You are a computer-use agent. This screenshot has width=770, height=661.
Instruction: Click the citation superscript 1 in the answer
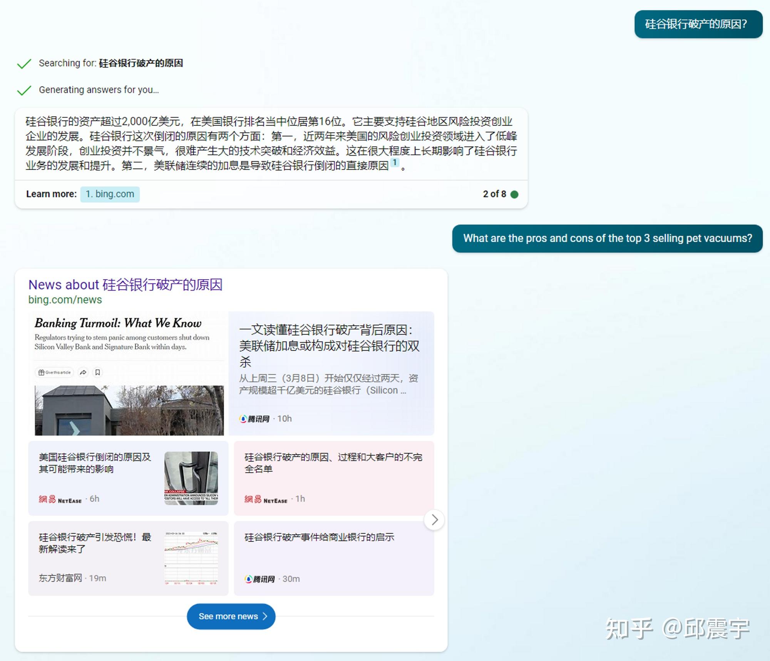pyautogui.click(x=395, y=162)
